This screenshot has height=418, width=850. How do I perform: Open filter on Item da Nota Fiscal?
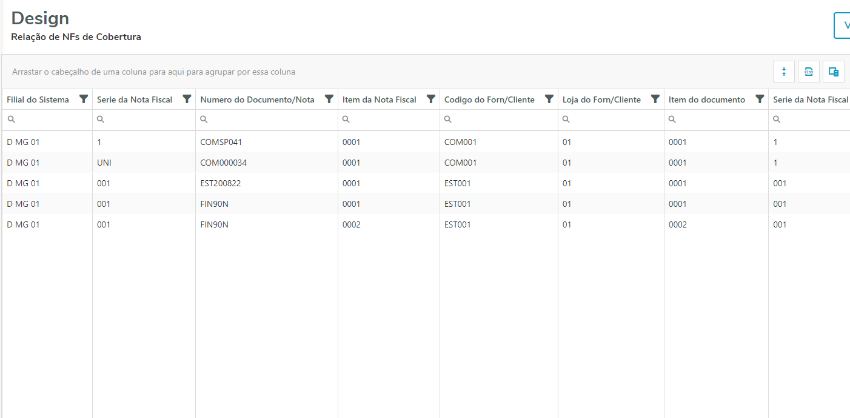tap(431, 99)
